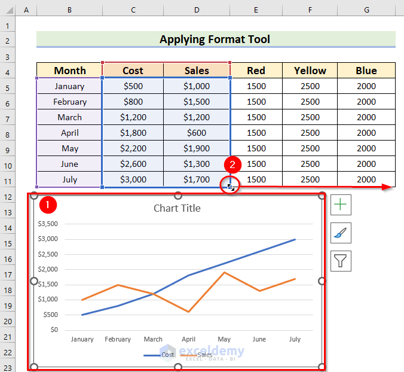Click the chart's bottom-middle sizing handle
Viewport: 404px width, 372px height.
pyautogui.click(x=177, y=367)
